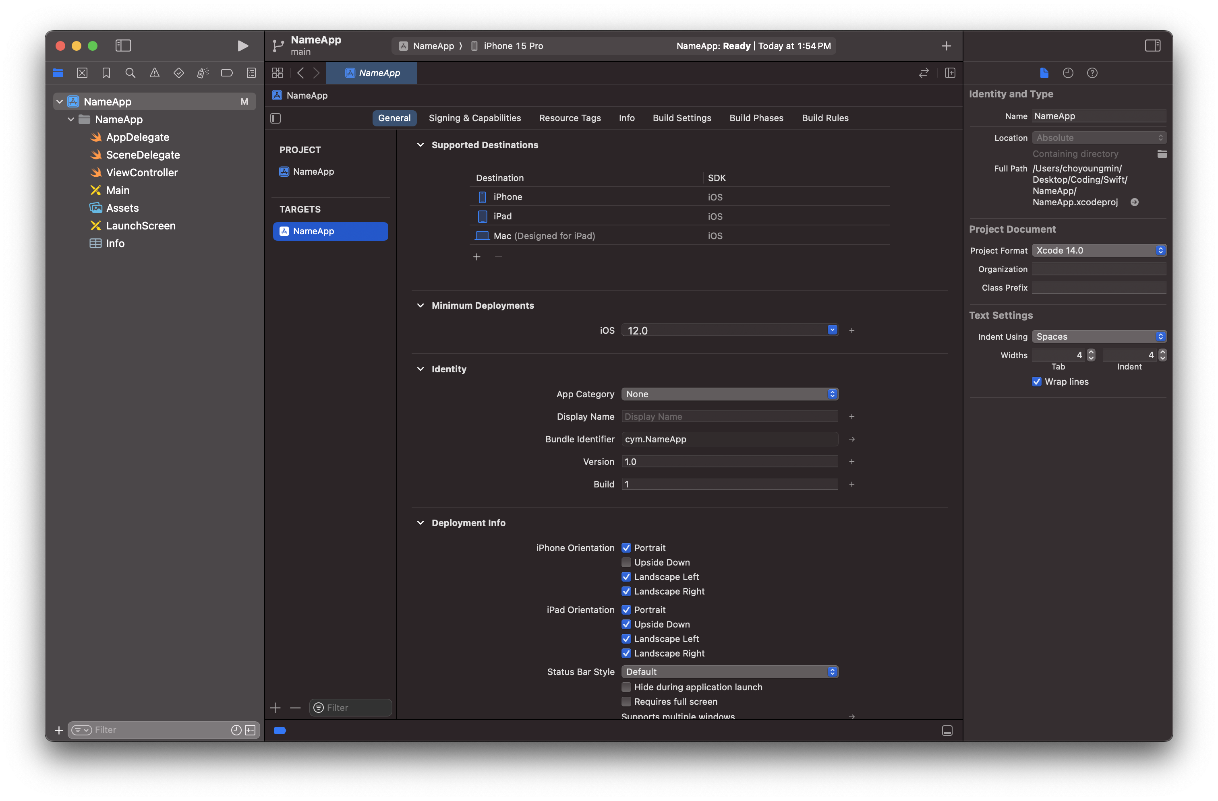Click the Bundle Identifier field
1218x801 pixels.
click(x=729, y=439)
